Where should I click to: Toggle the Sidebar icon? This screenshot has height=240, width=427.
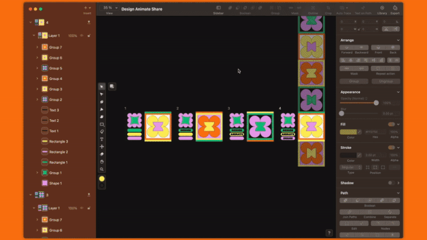pyautogui.click(x=219, y=10)
